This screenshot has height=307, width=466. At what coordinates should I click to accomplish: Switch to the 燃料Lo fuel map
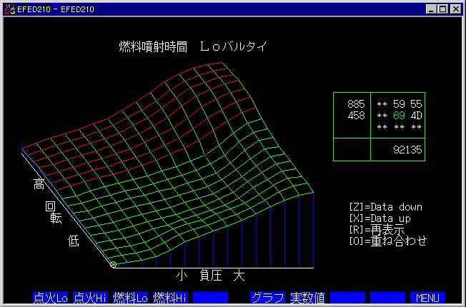pos(132,297)
